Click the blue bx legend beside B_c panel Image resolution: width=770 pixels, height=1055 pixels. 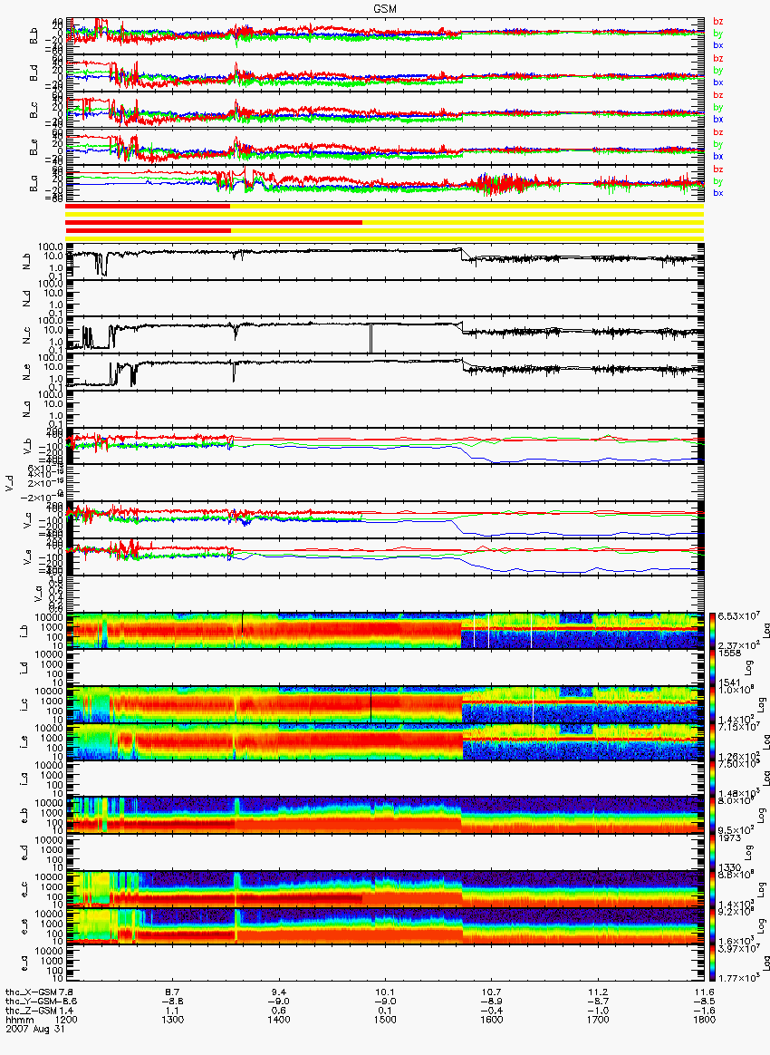click(718, 119)
